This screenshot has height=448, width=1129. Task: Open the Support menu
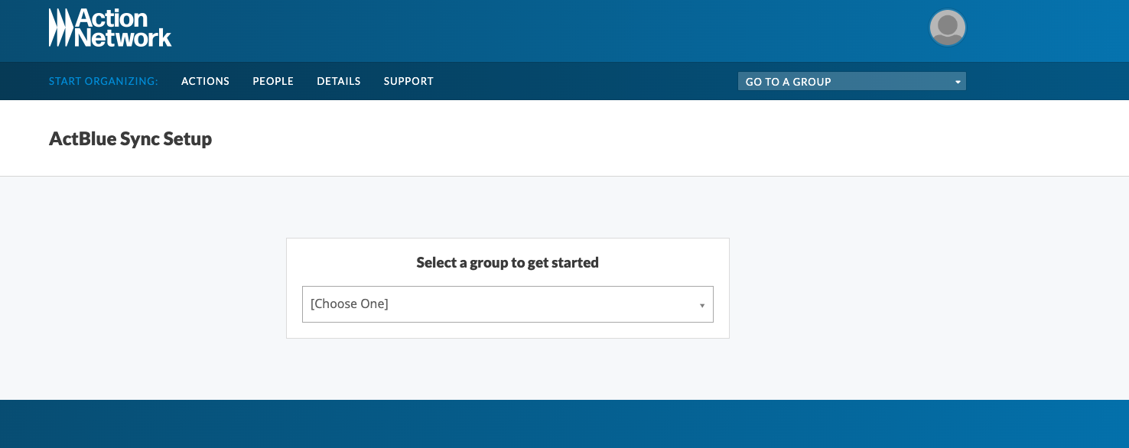(x=408, y=81)
